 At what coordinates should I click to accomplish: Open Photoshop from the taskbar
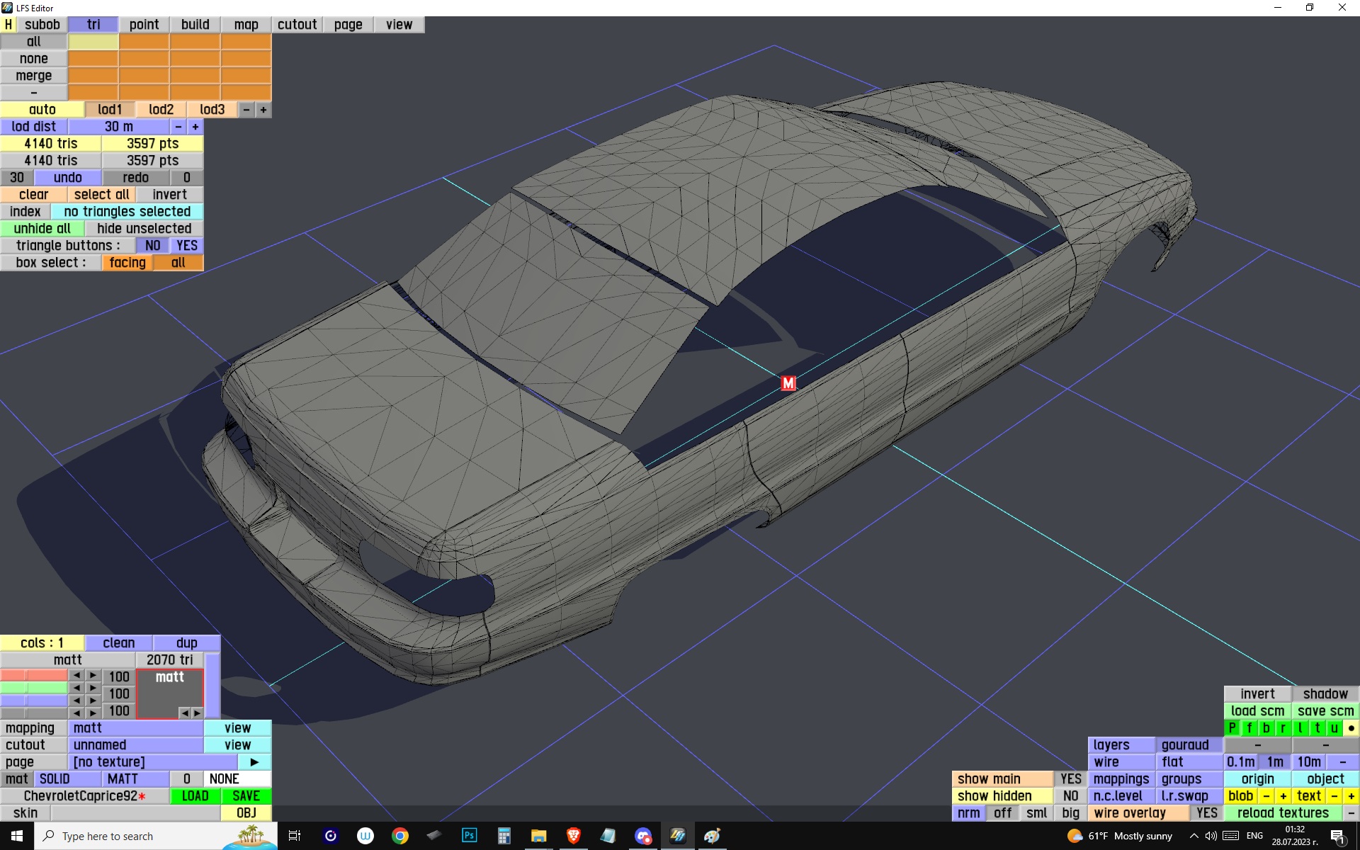point(469,836)
